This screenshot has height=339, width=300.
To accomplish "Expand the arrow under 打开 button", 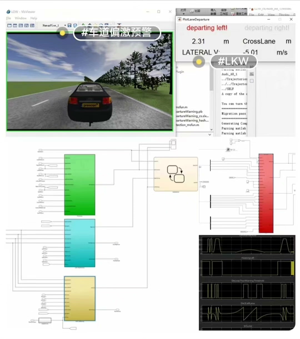I will click(183, 14).
